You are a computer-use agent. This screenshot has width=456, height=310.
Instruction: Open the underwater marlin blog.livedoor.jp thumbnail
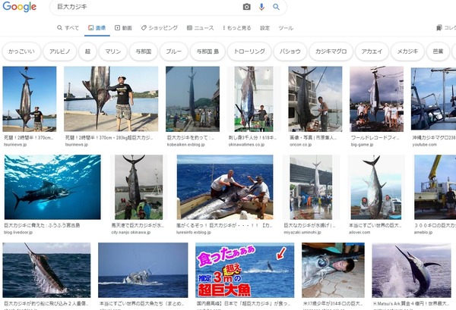pyautogui.click(x=52, y=187)
